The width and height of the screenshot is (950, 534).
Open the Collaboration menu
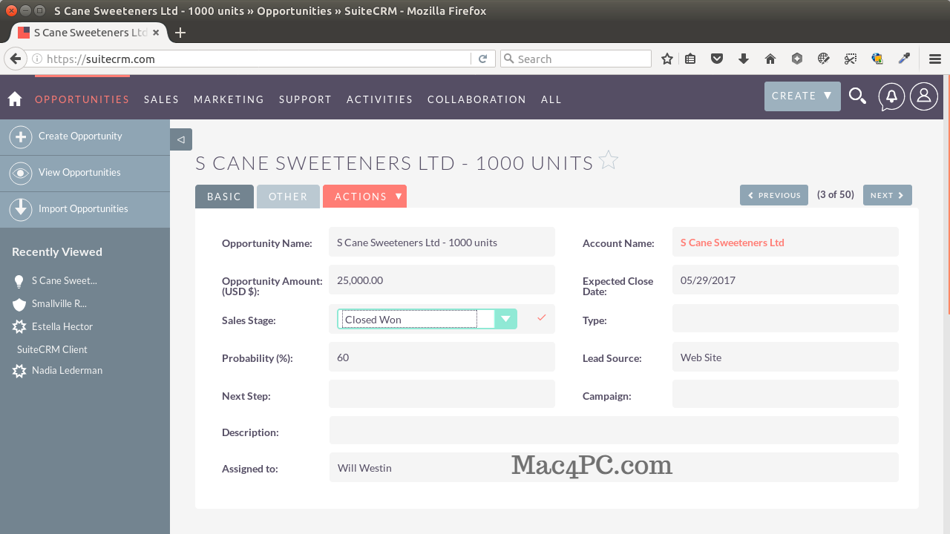coord(476,99)
